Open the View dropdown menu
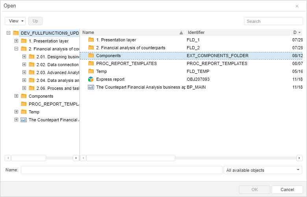Viewport: 307px width, 197px height. pyautogui.click(x=15, y=21)
